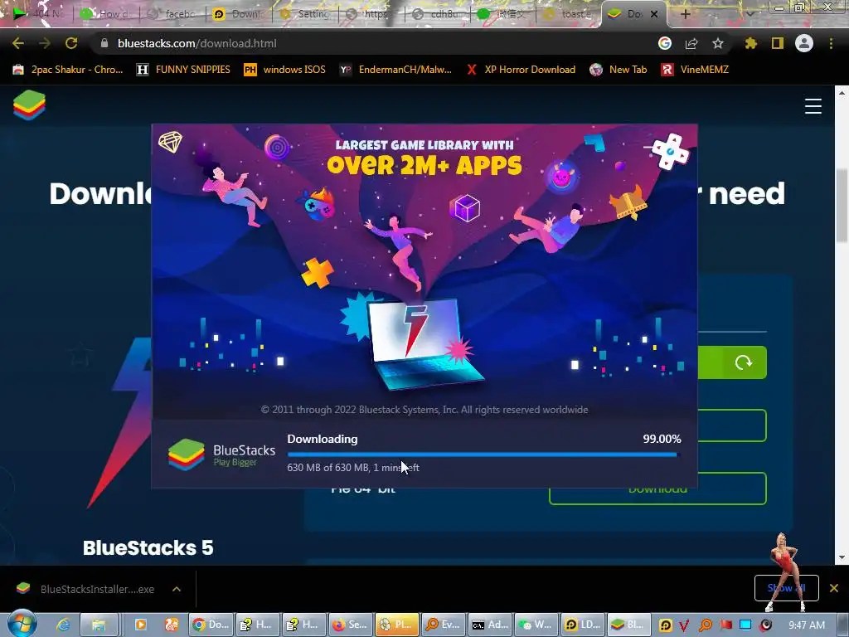Switch to the 'Ad...' command prompt taskbar item
The image size is (849, 637).
coord(489,625)
